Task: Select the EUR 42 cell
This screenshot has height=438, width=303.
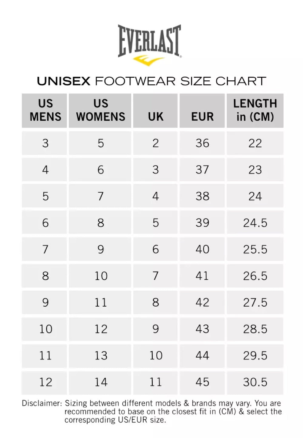Action: pos(202,302)
